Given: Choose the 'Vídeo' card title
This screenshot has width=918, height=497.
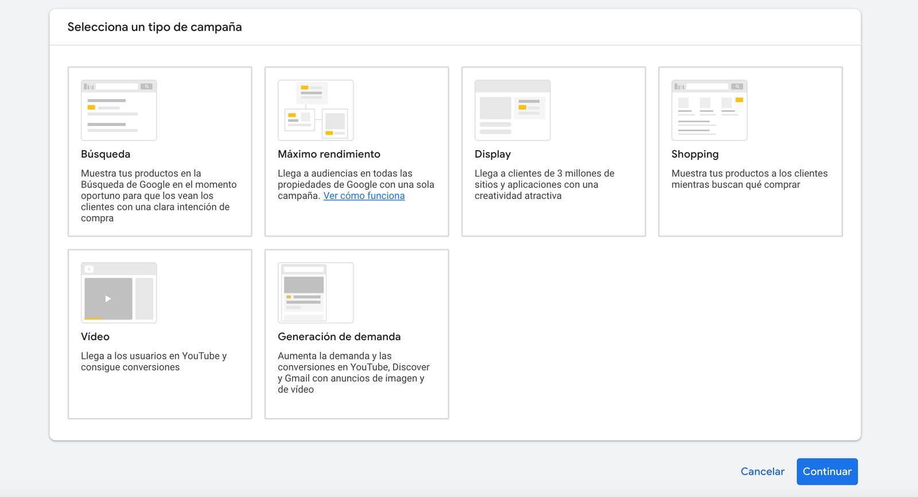Looking at the screenshot, I should pos(95,336).
